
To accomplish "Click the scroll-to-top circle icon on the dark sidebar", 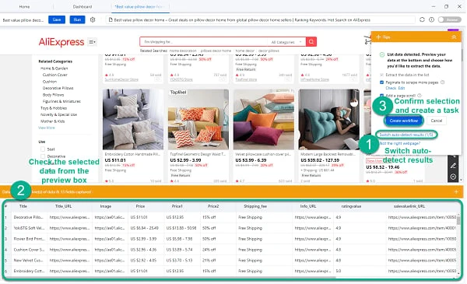I will (453, 177).
